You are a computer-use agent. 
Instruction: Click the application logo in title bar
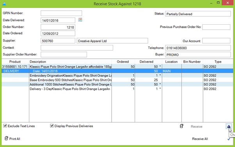pyautogui.click(x=4, y=4)
